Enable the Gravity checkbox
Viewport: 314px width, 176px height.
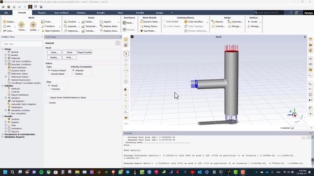point(48,103)
